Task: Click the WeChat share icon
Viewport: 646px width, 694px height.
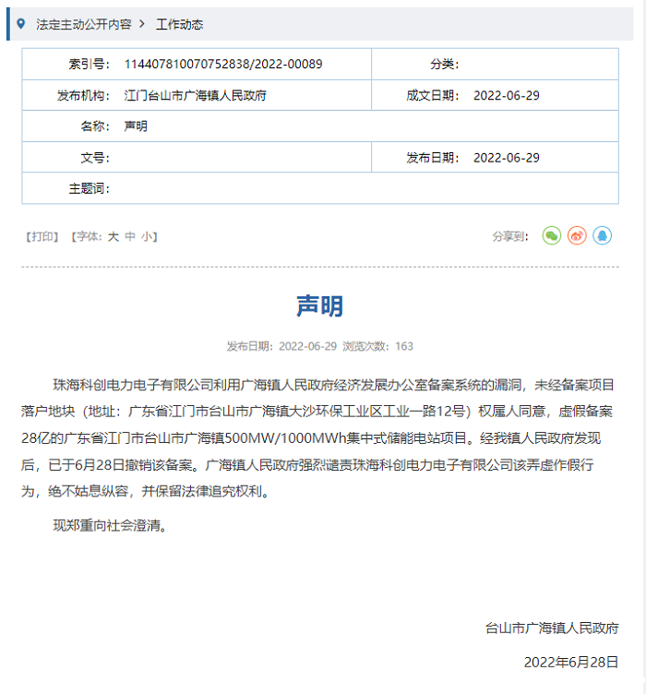Action: click(x=551, y=236)
